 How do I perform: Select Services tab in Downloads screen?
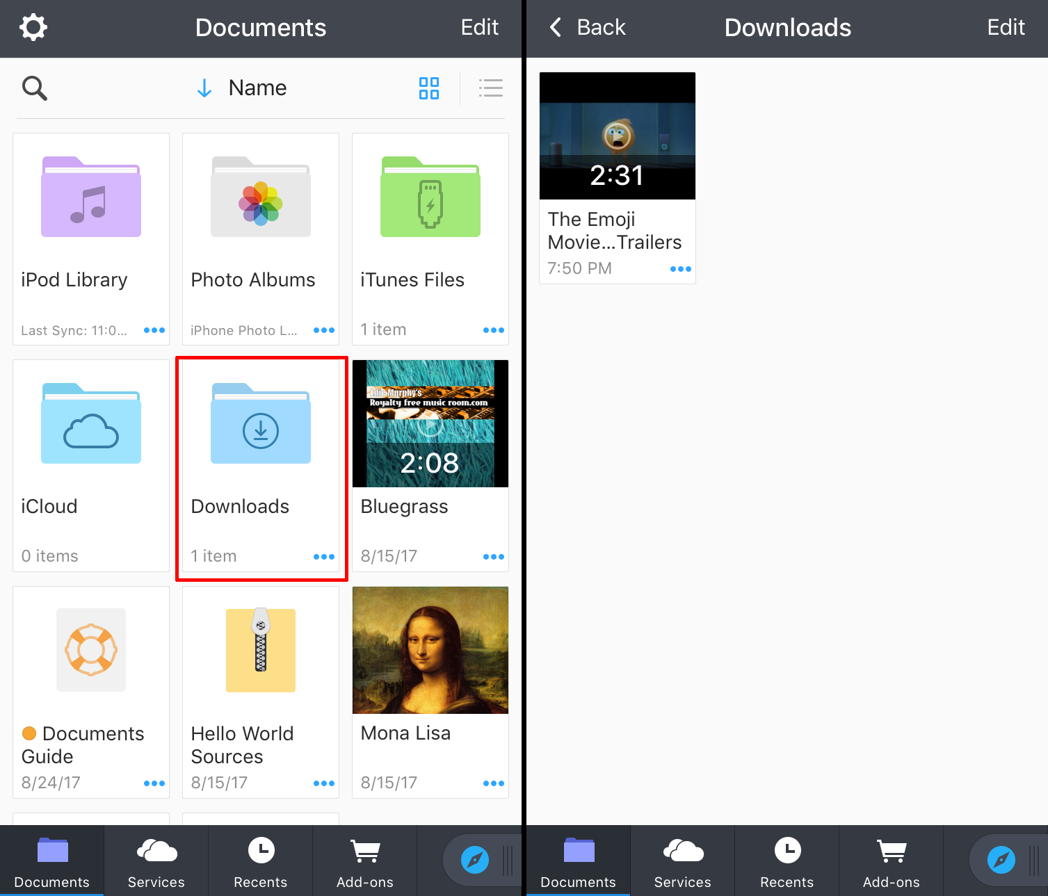click(683, 861)
